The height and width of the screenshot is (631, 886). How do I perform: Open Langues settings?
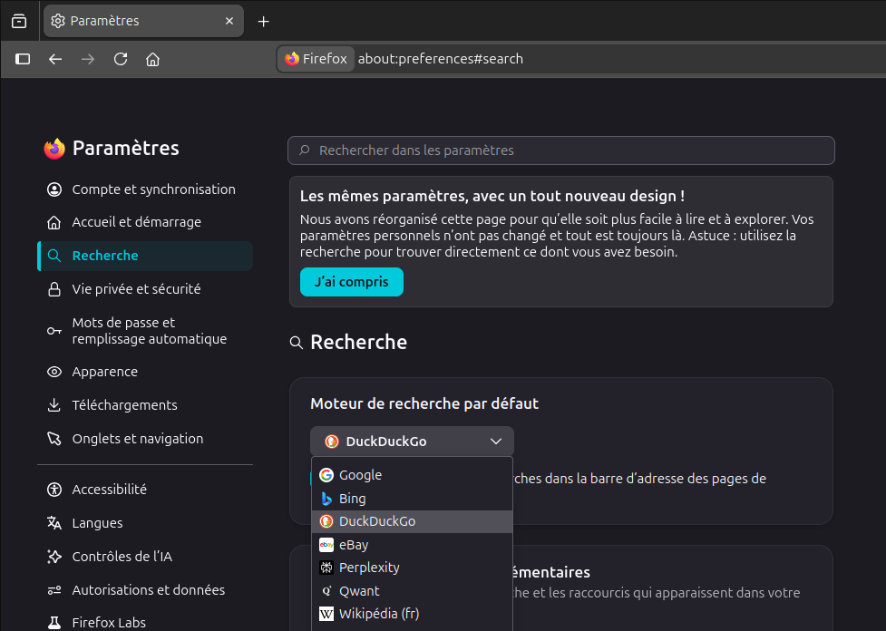145,523
